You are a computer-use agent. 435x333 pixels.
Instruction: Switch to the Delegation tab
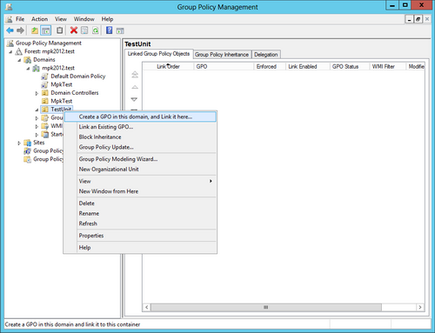click(266, 55)
